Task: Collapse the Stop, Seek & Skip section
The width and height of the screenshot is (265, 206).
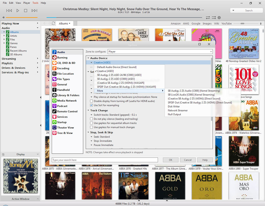Action: click(88, 132)
